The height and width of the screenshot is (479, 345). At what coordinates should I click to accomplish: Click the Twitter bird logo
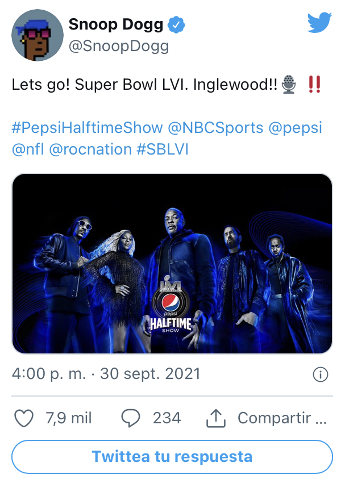point(319,22)
